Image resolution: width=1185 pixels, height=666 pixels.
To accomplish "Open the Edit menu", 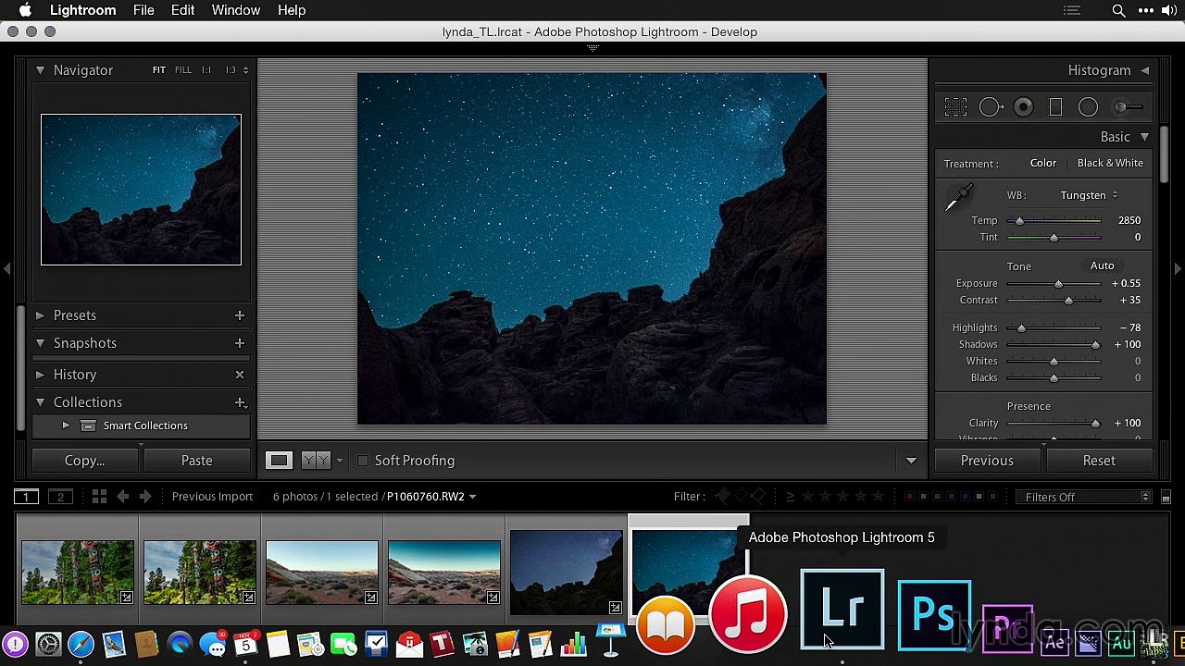I will (182, 10).
